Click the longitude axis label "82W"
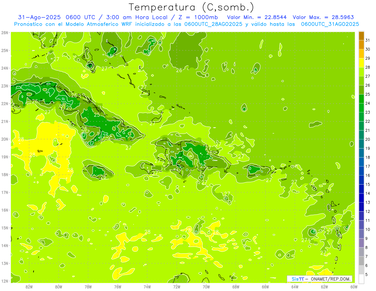Image resolution: width=376 pixels, height=291 pixels. [x=29, y=287]
